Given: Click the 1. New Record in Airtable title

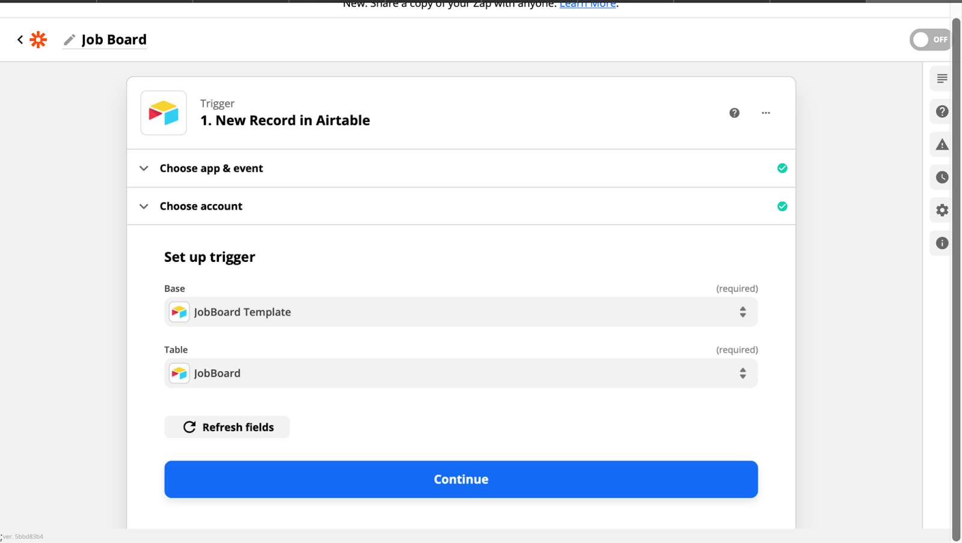Looking at the screenshot, I should coord(285,120).
